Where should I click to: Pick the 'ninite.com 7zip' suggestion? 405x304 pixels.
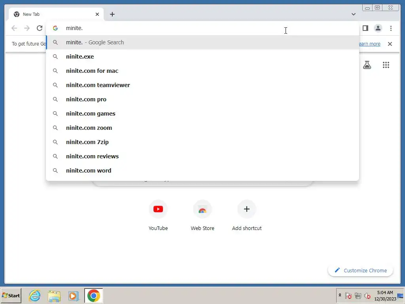click(202, 142)
